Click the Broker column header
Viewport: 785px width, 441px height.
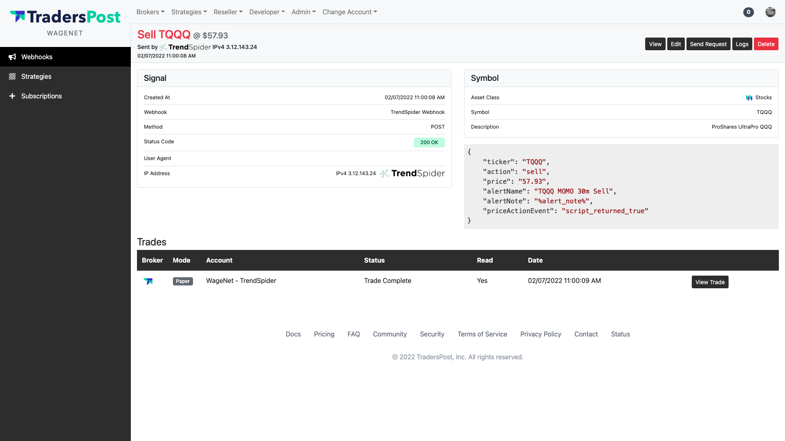click(152, 260)
